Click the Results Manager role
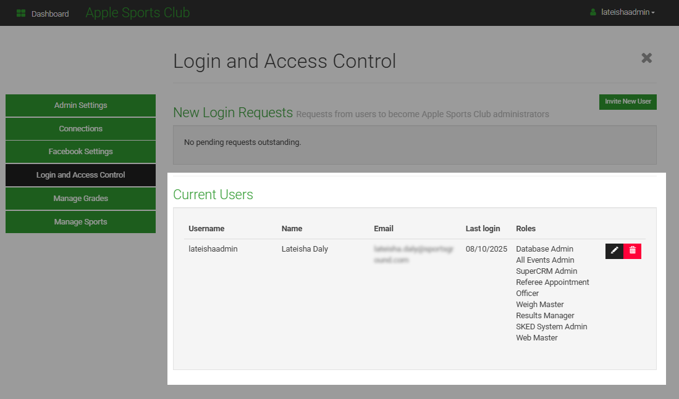 click(545, 316)
